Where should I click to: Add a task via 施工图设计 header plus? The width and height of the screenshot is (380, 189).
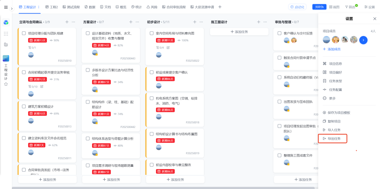(x=259, y=22)
